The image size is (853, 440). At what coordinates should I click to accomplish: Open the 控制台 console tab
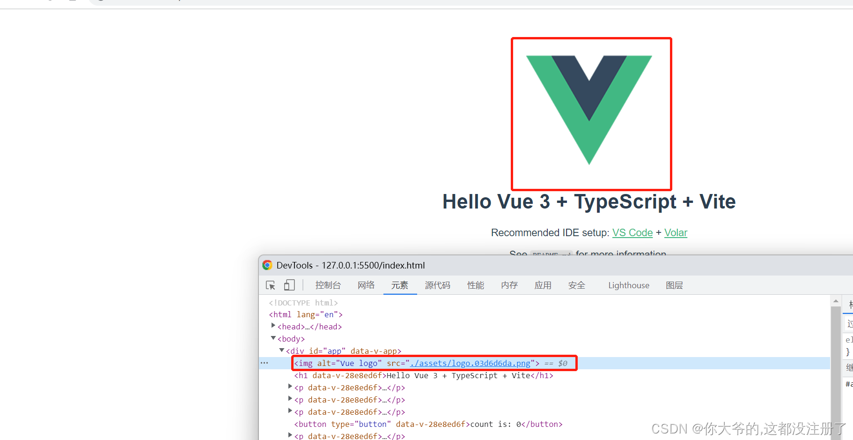click(328, 285)
